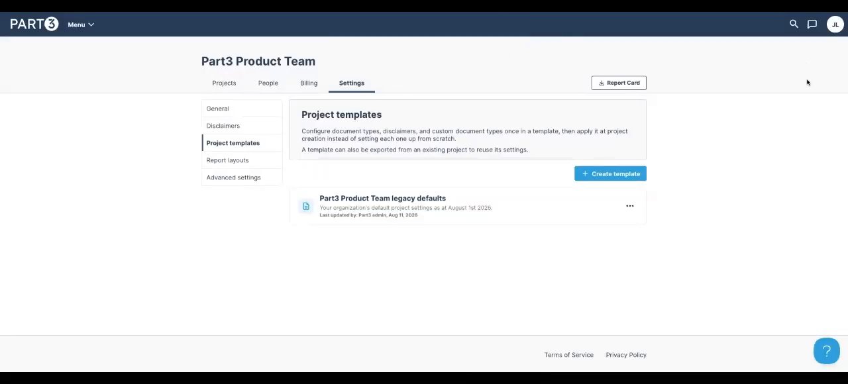
Task: Open Advanced settings section
Action: 242,177
